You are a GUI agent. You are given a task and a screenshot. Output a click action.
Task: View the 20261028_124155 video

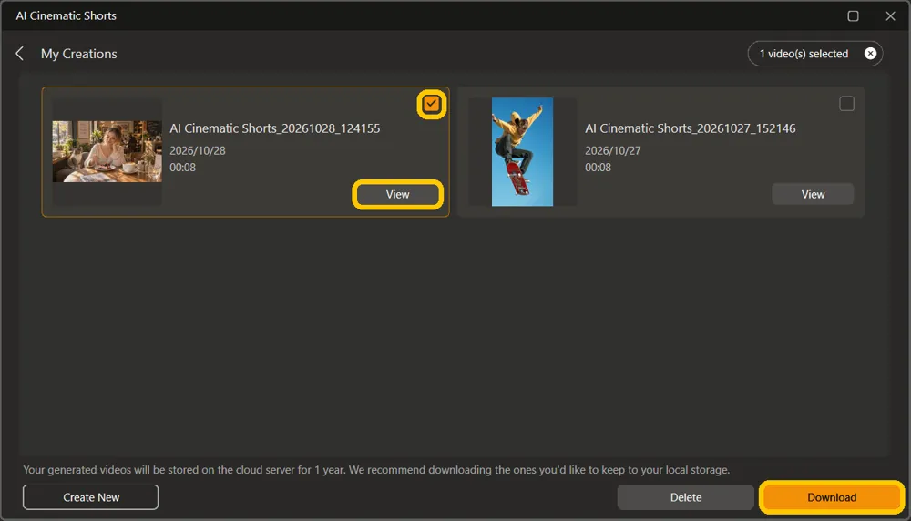click(397, 194)
